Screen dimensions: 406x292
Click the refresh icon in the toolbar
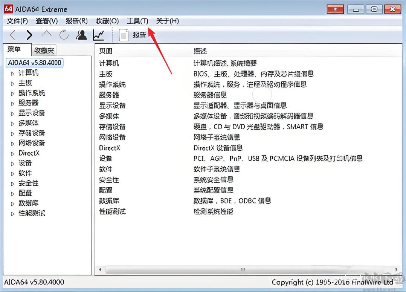[x=64, y=35]
